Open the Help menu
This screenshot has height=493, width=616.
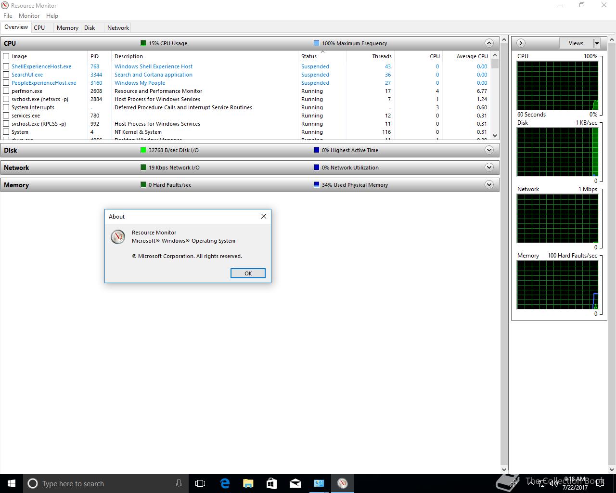[52, 16]
